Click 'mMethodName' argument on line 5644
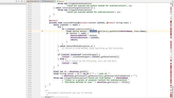This screenshot has height=98, width=174. (x=126, y=31)
